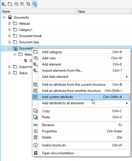The image size is (132, 161).
Task: Choose Add system attribute
Action: tap(81, 97)
